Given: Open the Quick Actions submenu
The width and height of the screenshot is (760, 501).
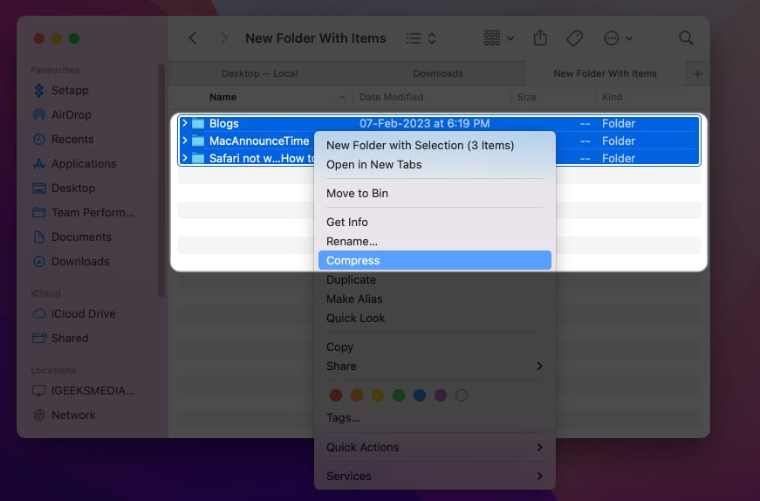Looking at the screenshot, I should coord(435,447).
